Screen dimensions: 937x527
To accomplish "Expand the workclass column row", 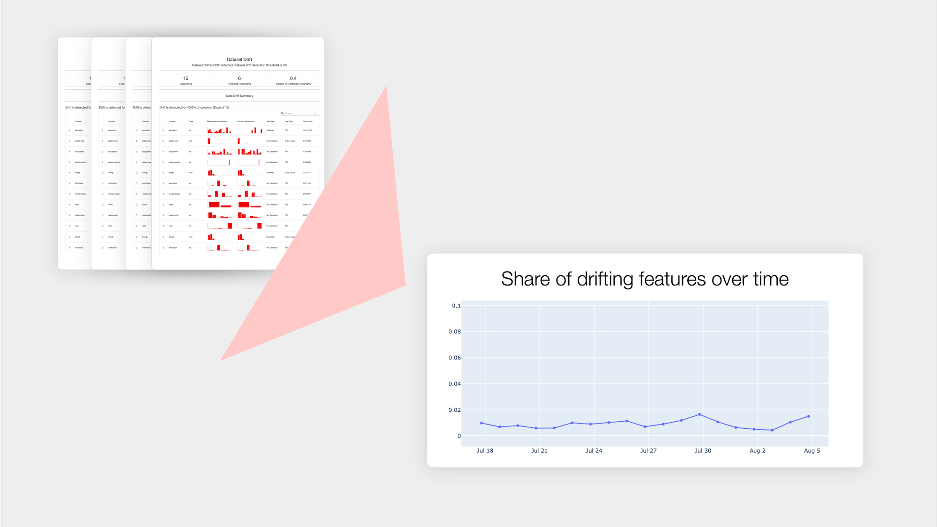I will pyautogui.click(x=164, y=183).
